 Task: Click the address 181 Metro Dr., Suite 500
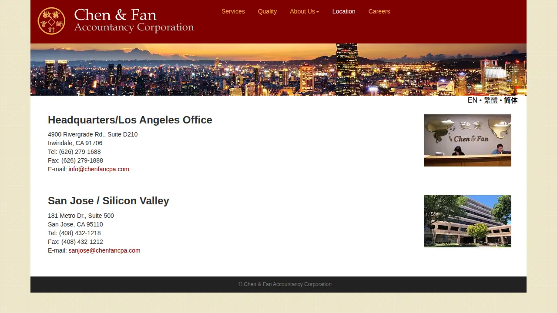(x=81, y=216)
